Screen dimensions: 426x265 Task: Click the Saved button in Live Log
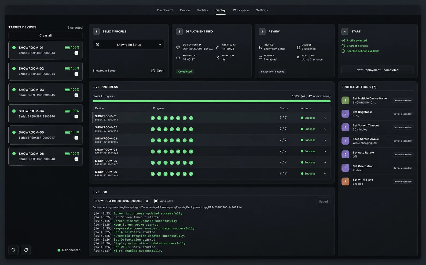pos(323,202)
